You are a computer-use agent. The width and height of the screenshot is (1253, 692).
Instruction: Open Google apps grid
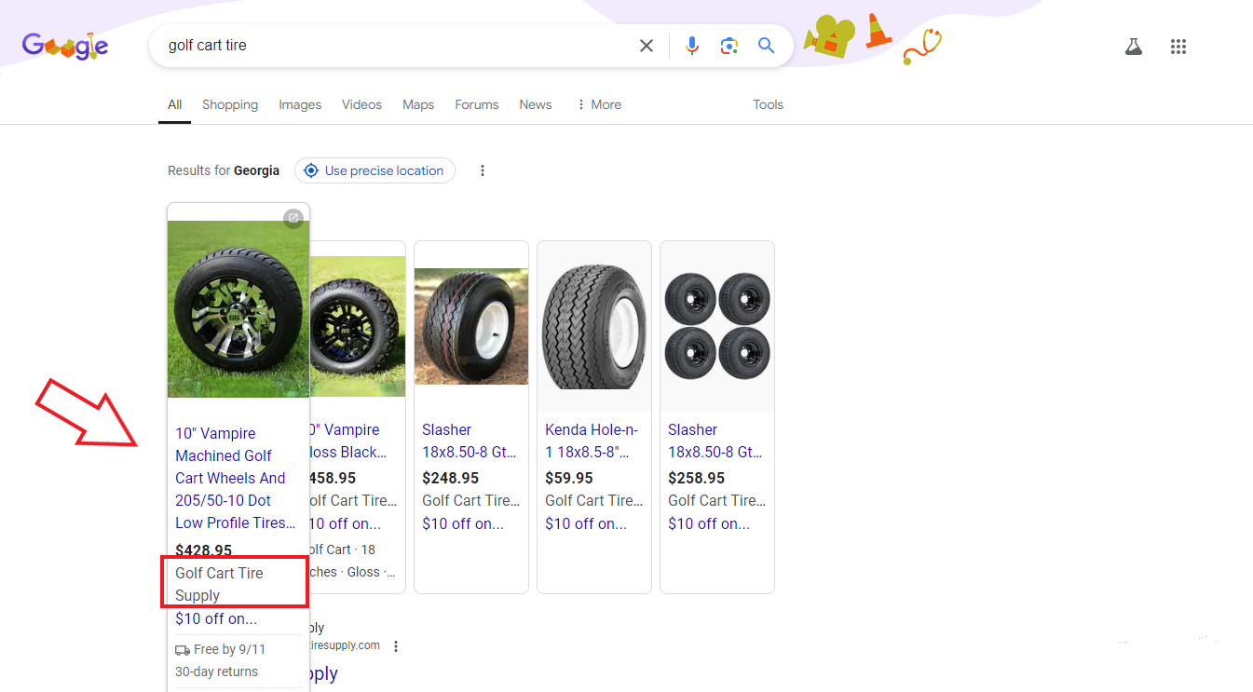pos(1178,47)
